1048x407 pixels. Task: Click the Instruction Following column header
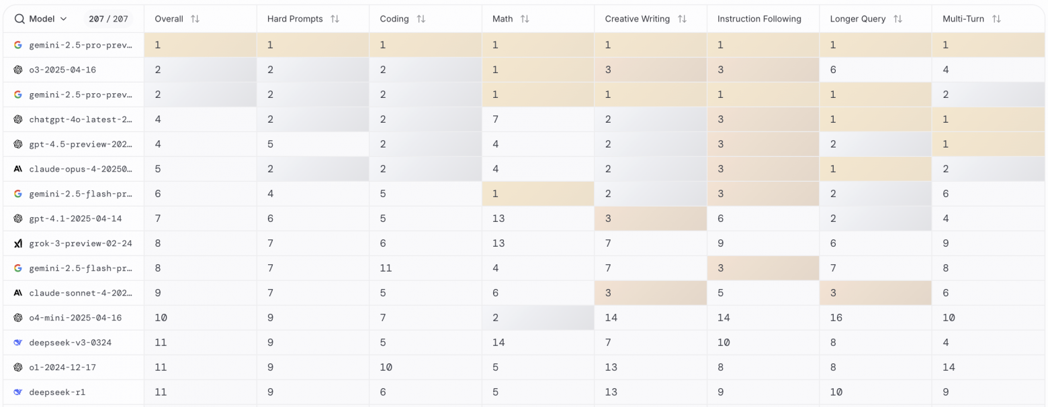(759, 19)
